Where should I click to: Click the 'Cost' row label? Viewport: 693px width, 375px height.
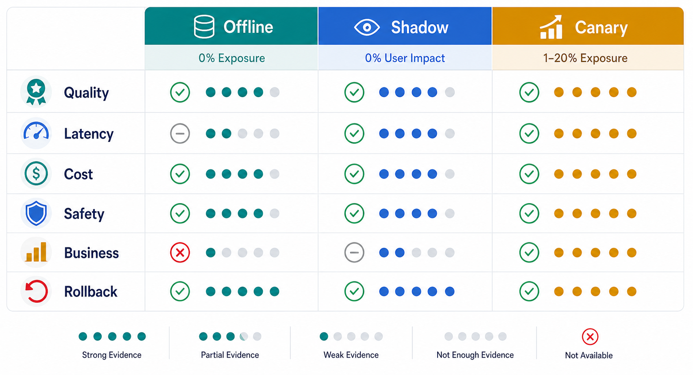[78, 174]
